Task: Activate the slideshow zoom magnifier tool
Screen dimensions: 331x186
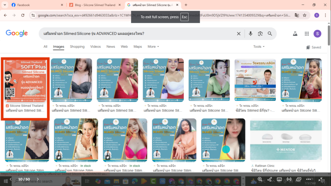Action: [x=260, y=179]
